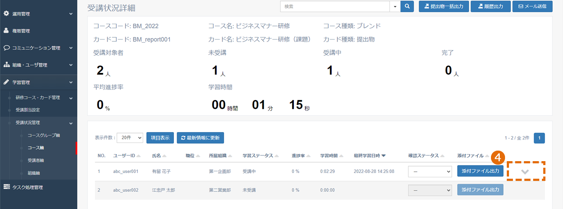
Task: Click 添付ファイル出力 for 江忠戸 太郎
Action: pyautogui.click(x=480, y=190)
